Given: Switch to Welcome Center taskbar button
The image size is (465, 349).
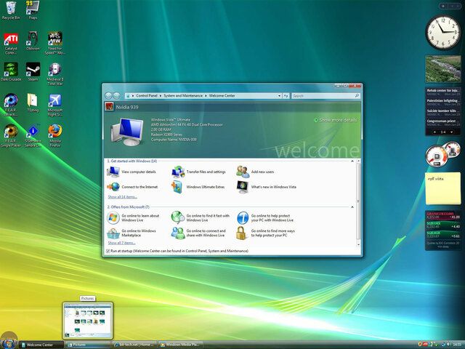Looking at the screenshot, I should click(x=41, y=345).
